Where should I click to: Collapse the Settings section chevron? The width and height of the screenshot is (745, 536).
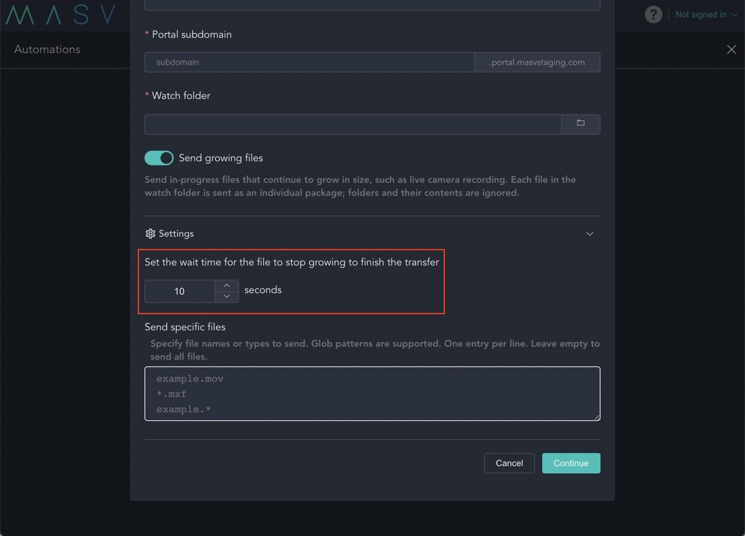589,233
